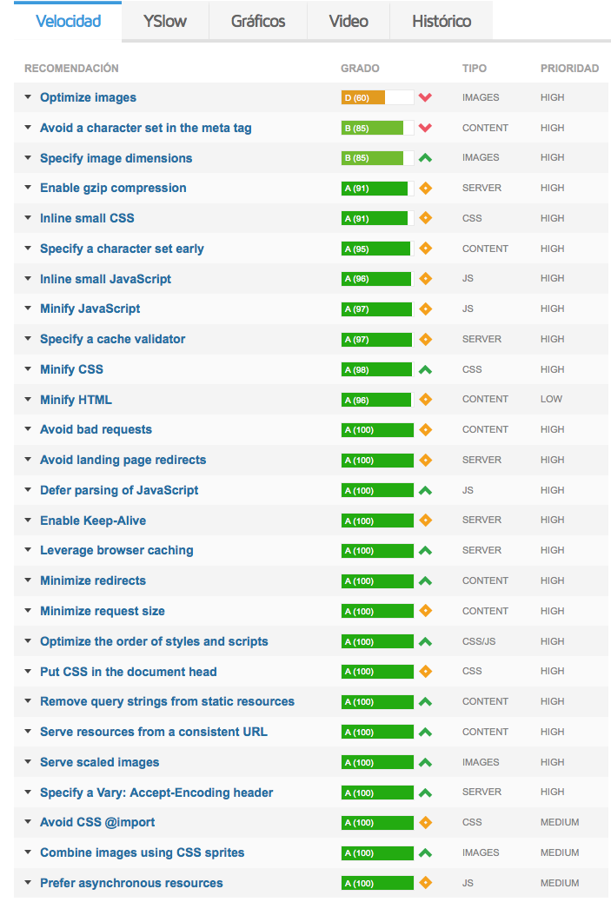Click orange diamond icon for Avoid CSS @import
Screen dimensions: 611x902
coord(426,823)
